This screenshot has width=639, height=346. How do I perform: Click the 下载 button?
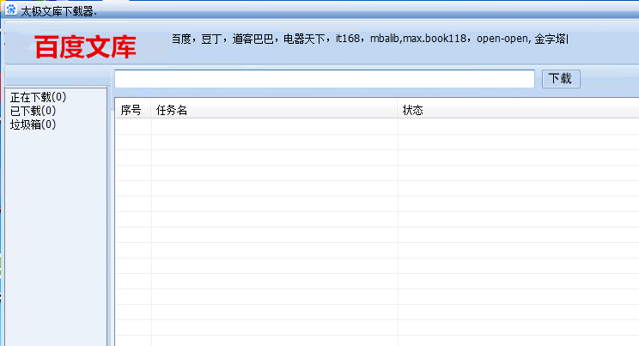click(x=561, y=78)
